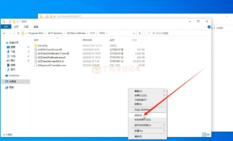The width and height of the screenshot is (233, 141).
Task: Select 属性(R) in the context menu
Action: click(x=138, y=136)
